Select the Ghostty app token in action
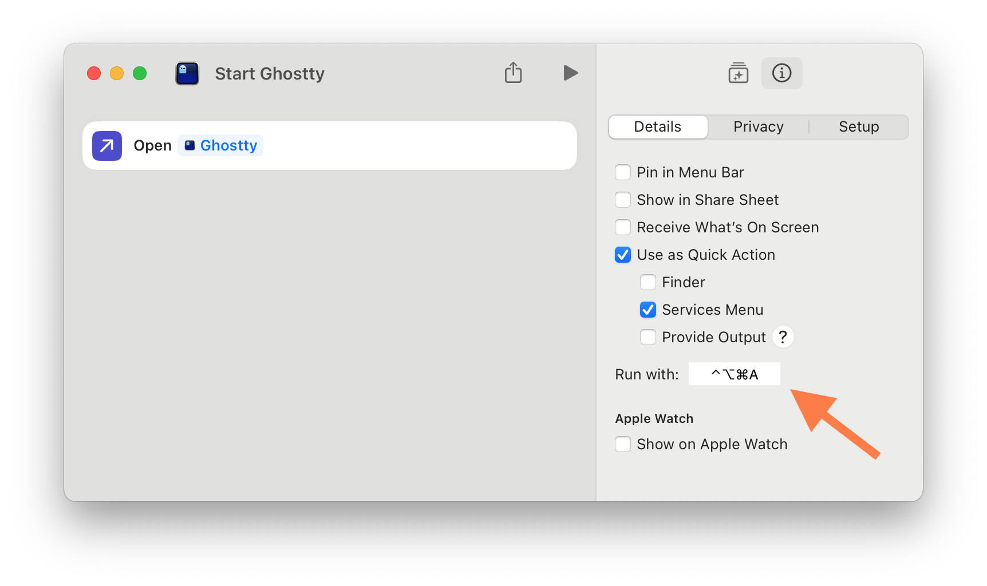Image resolution: width=987 pixels, height=586 pixels. coord(220,145)
